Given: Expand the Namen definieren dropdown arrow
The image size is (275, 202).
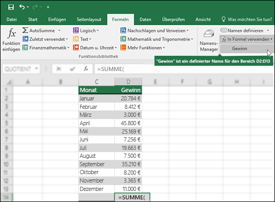Looking at the screenshot, I should point(268,31).
